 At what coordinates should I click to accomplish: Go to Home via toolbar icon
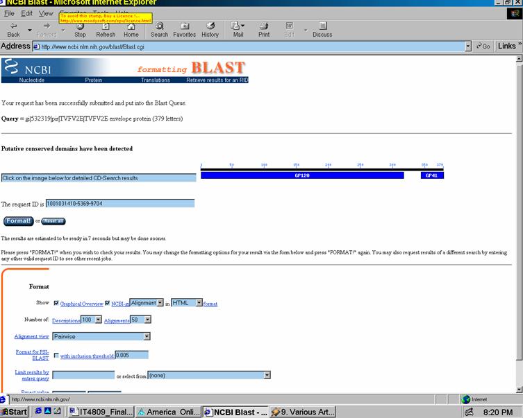pos(131,30)
